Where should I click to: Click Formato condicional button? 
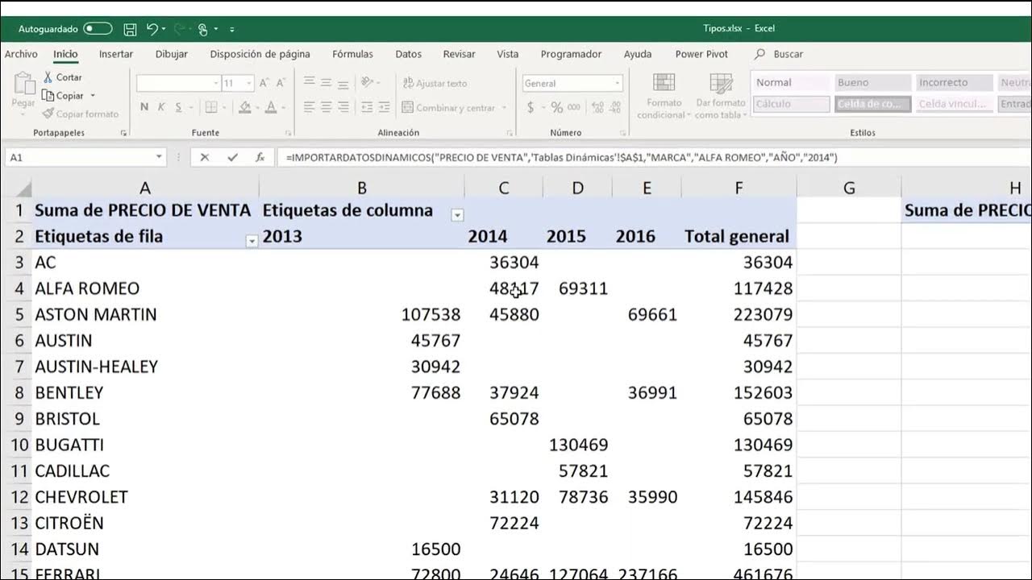(664, 96)
